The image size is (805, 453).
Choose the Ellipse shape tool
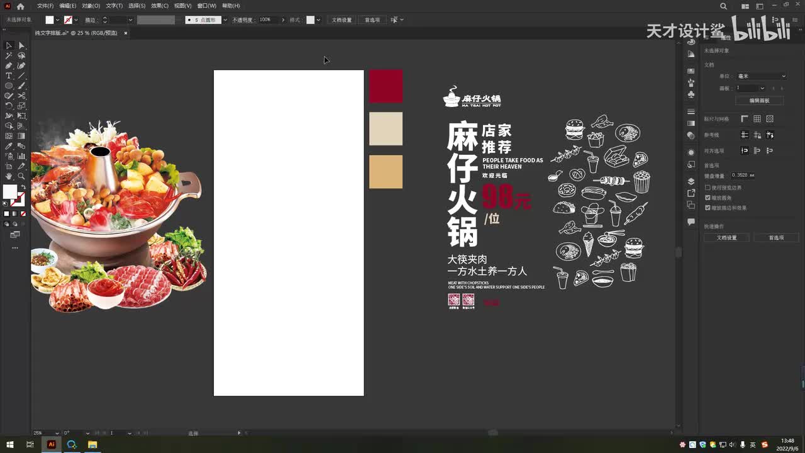click(x=9, y=86)
